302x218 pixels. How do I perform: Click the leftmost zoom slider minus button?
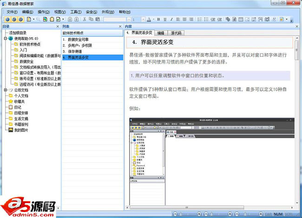[x=175, y=214]
